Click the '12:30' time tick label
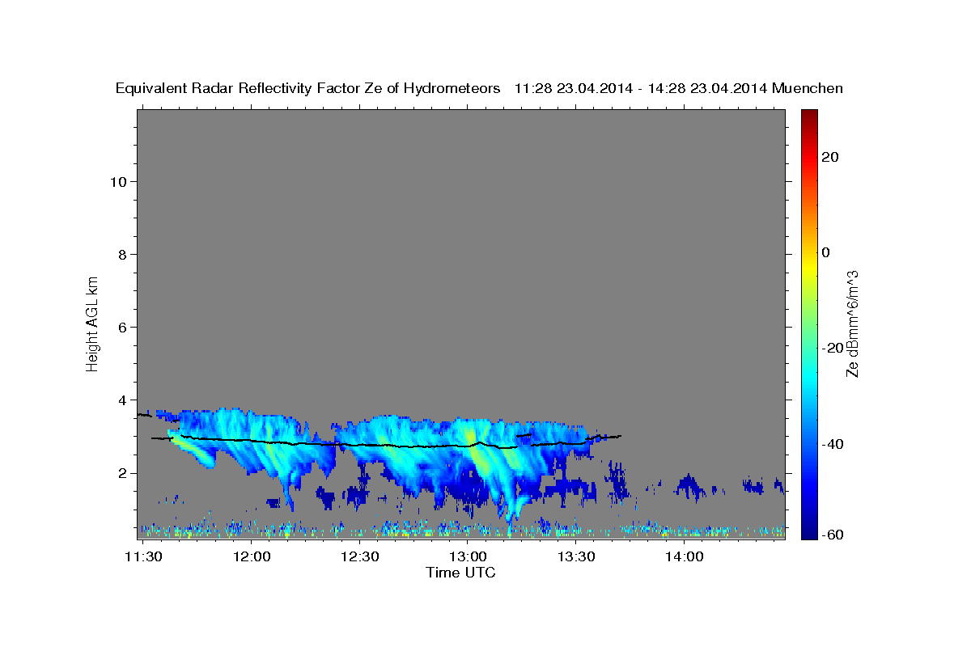 click(x=359, y=556)
